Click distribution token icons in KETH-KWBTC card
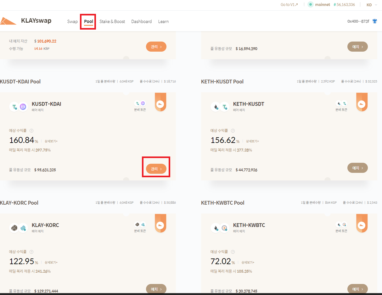382x295 pixels. [341, 224]
